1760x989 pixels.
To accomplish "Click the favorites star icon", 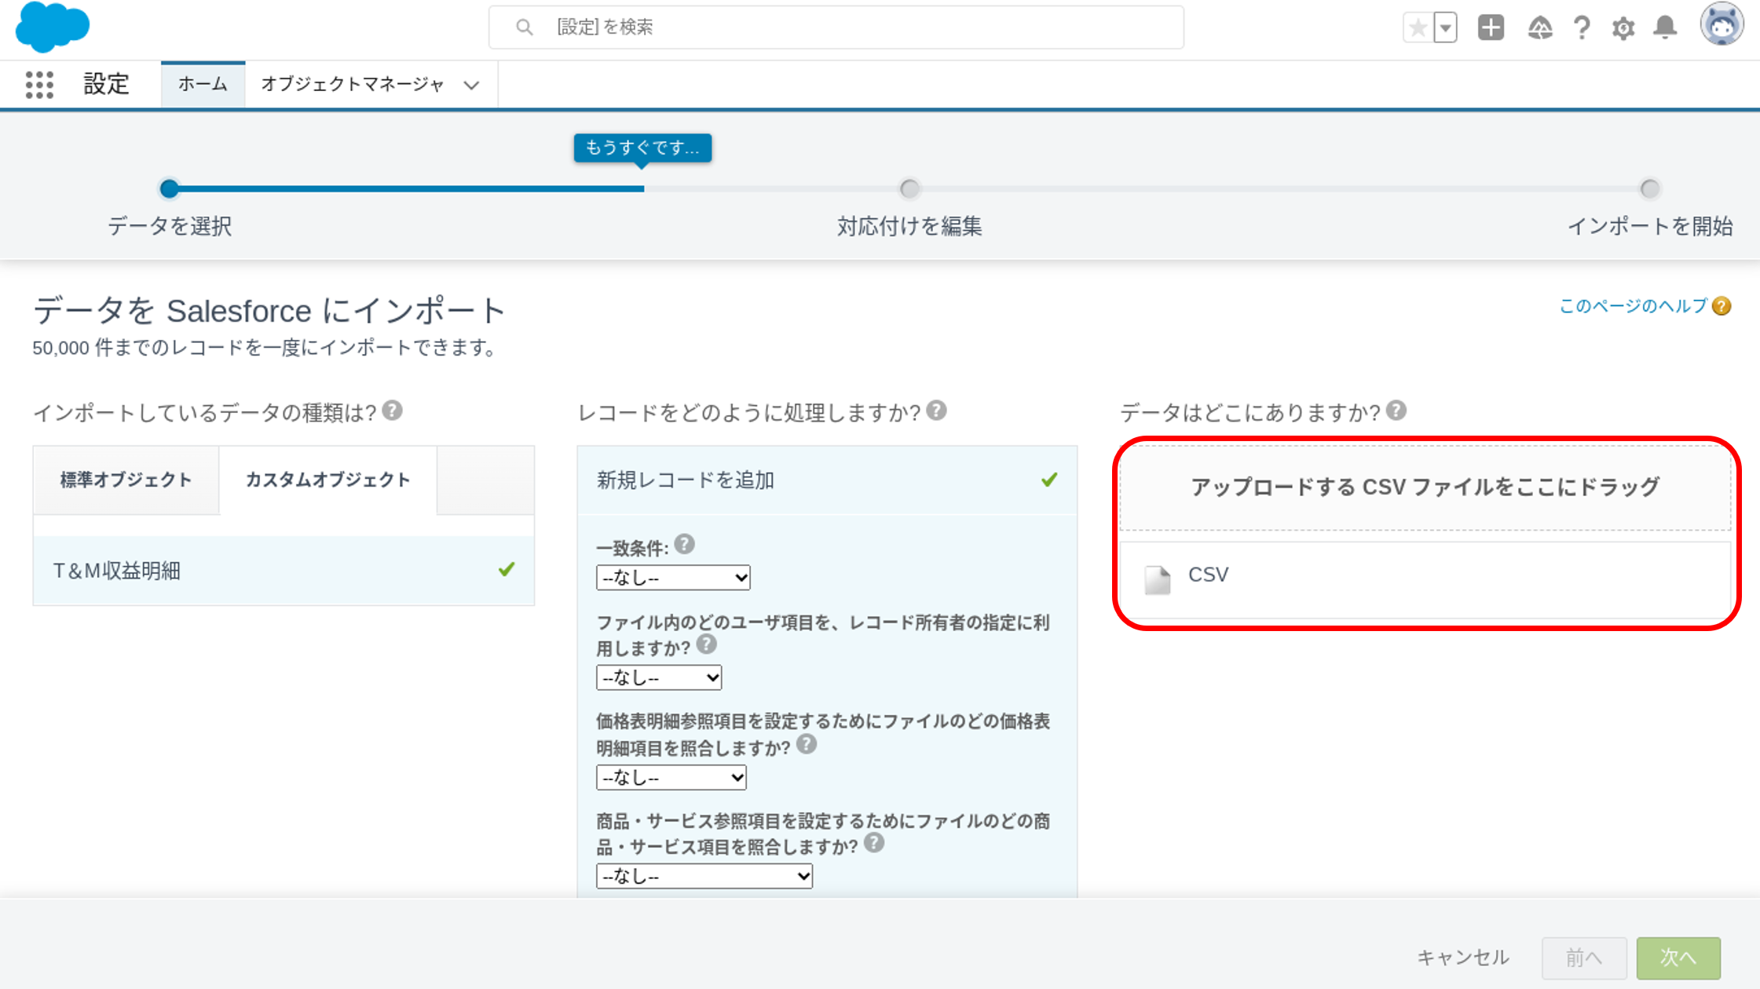I will click(1418, 28).
